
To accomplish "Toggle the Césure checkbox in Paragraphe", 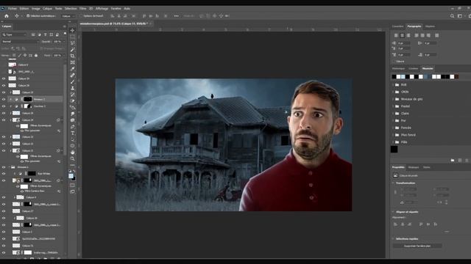I will click(394, 62).
